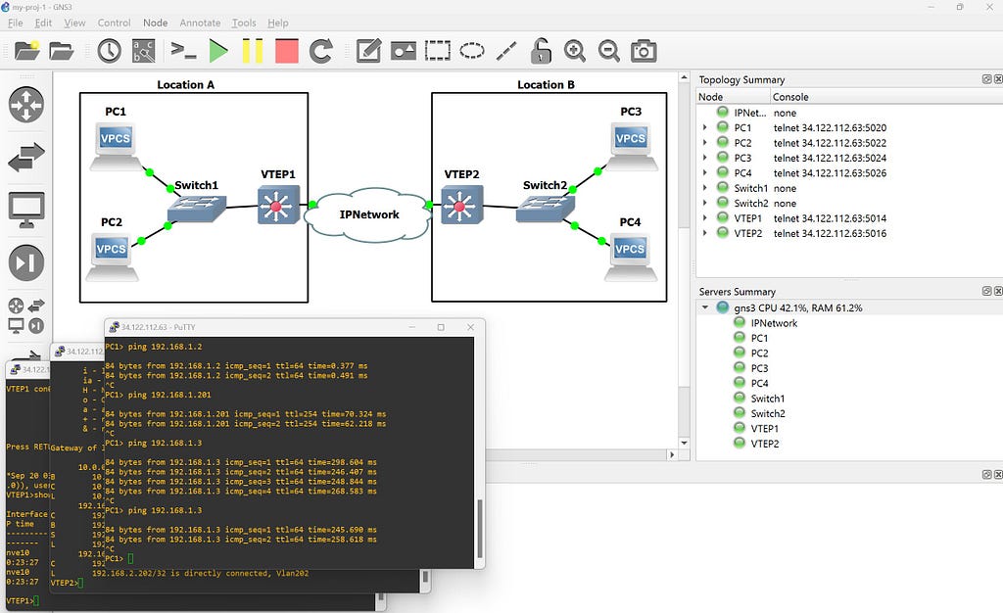Select IPNetwork under gns3 server

pos(774,323)
